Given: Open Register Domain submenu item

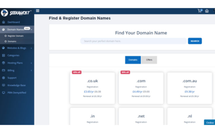Looking at the screenshot, I should click(15, 36).
